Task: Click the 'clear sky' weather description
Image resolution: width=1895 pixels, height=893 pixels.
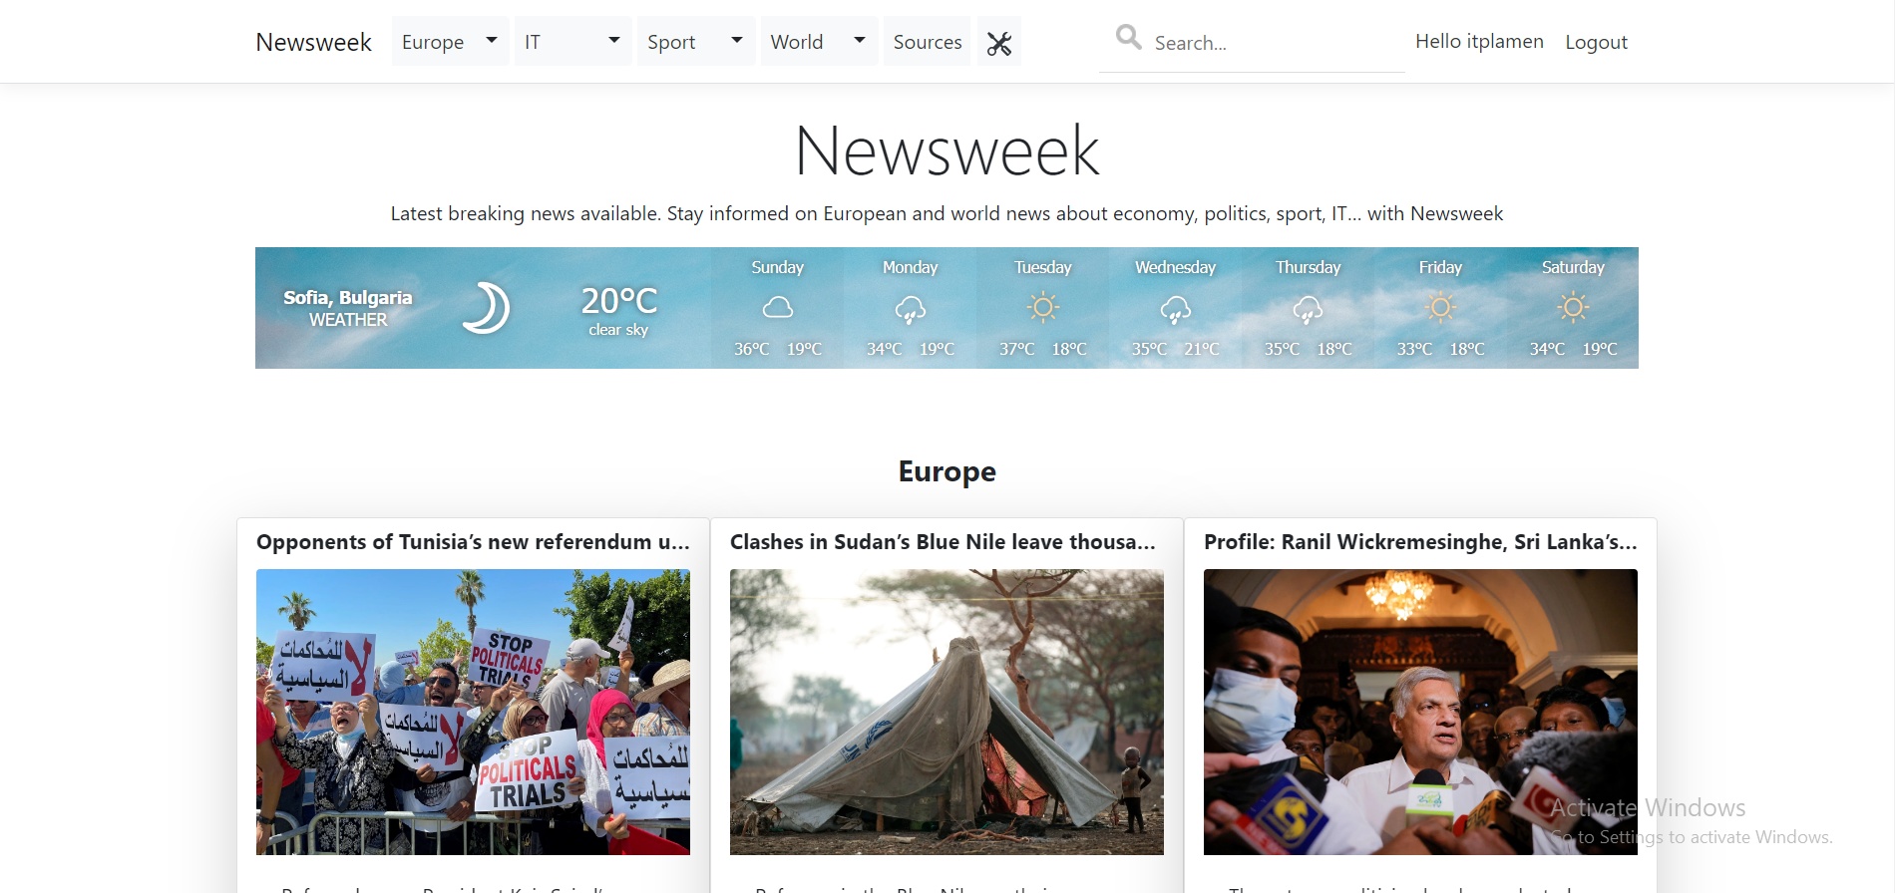Action: tap(618, 330)
